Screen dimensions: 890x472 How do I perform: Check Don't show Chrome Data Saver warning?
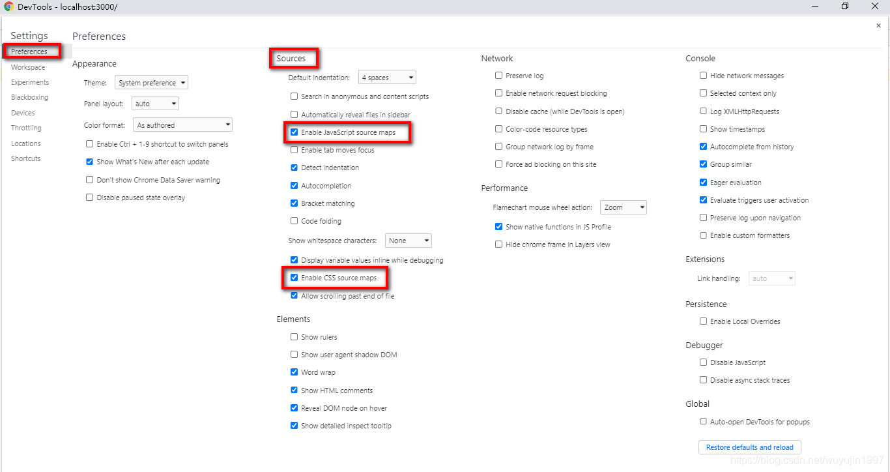click(x=90, y=180)
